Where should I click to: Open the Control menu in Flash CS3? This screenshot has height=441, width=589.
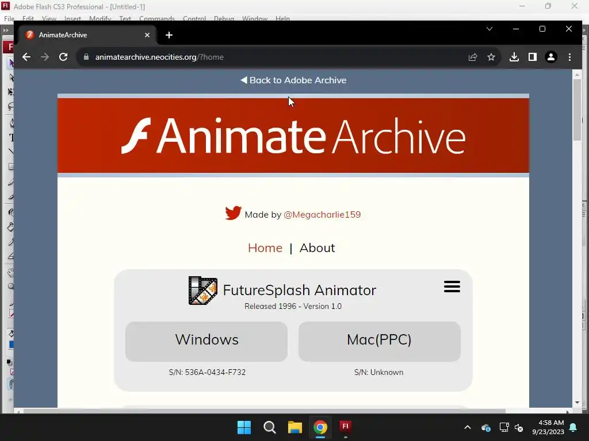tap(194, 18)
